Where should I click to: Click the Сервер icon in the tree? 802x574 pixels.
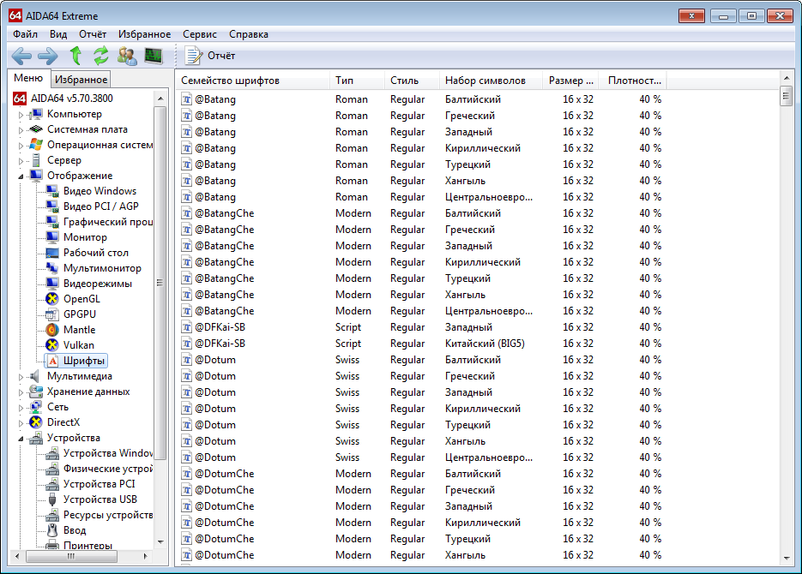[x=36, y=160]
